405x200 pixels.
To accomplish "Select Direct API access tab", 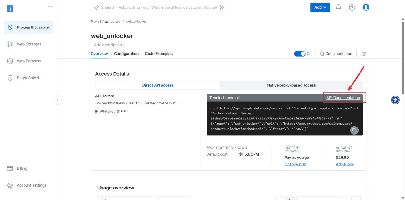I will coord(158,85).
